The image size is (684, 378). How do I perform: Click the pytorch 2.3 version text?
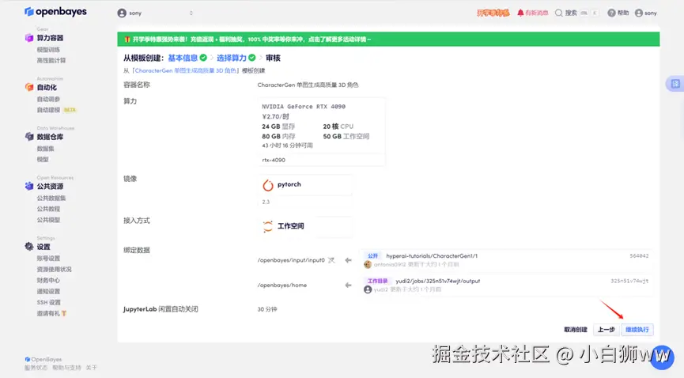click(x=266, y=202)
